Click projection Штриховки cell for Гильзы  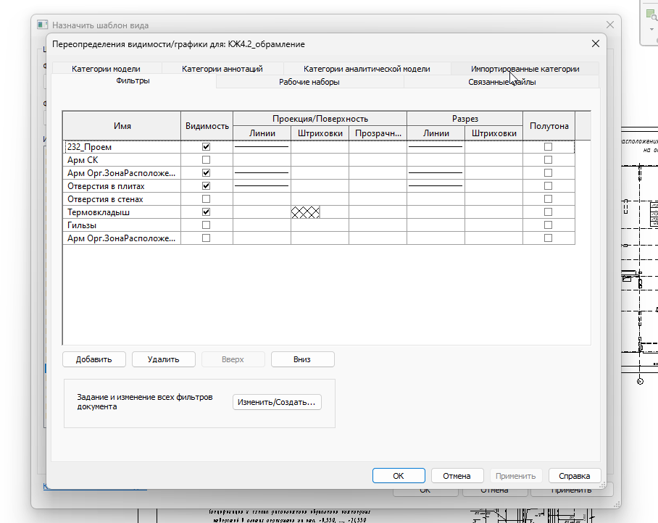(x=320, y=225)
